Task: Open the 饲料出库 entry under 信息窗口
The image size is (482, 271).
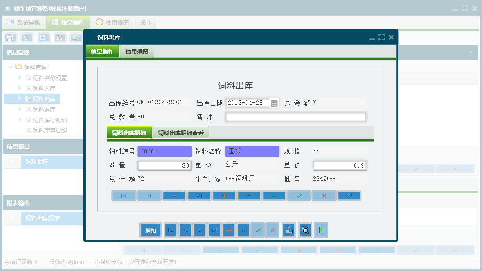Action: pos(52,162)
